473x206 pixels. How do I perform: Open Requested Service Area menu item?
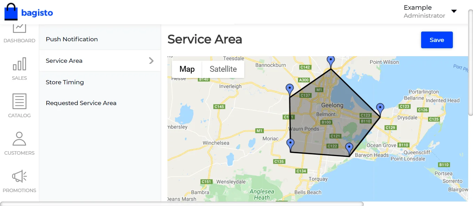tap(81, 103)
